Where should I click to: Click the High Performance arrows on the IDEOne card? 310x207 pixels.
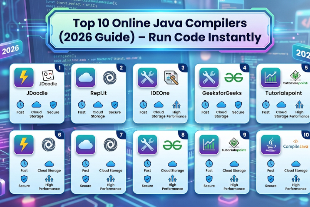176,105
